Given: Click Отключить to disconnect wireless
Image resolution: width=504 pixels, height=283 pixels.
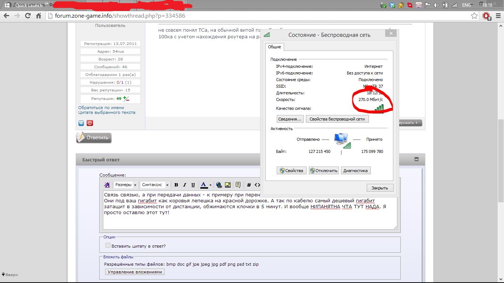Looking at the screenshot, I should tap(324, 171).
